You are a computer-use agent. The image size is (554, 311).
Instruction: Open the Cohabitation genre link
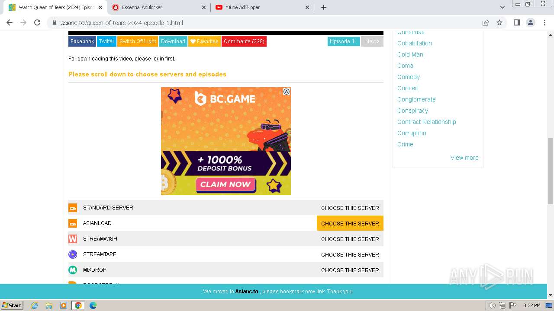pos(415,43)
